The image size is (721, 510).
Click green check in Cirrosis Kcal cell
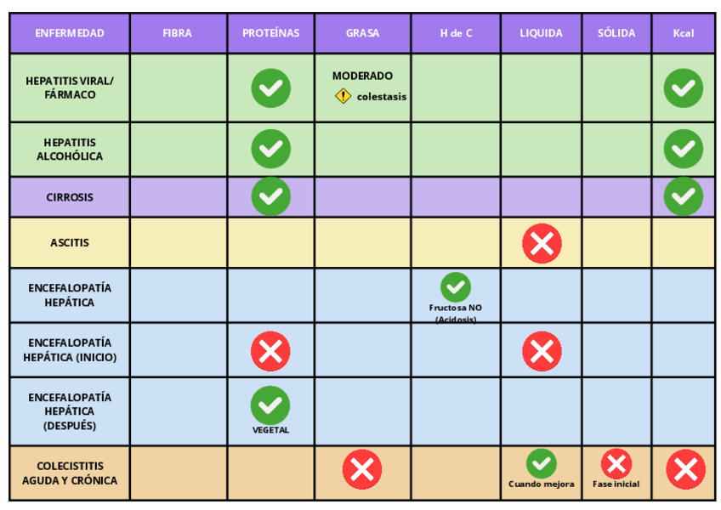tap(684, 197)
